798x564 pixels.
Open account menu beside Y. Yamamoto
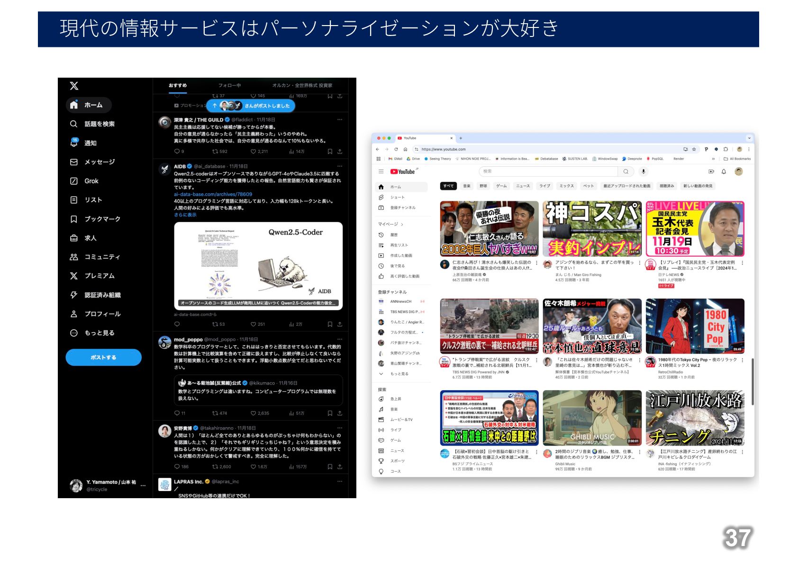point(143,486)
